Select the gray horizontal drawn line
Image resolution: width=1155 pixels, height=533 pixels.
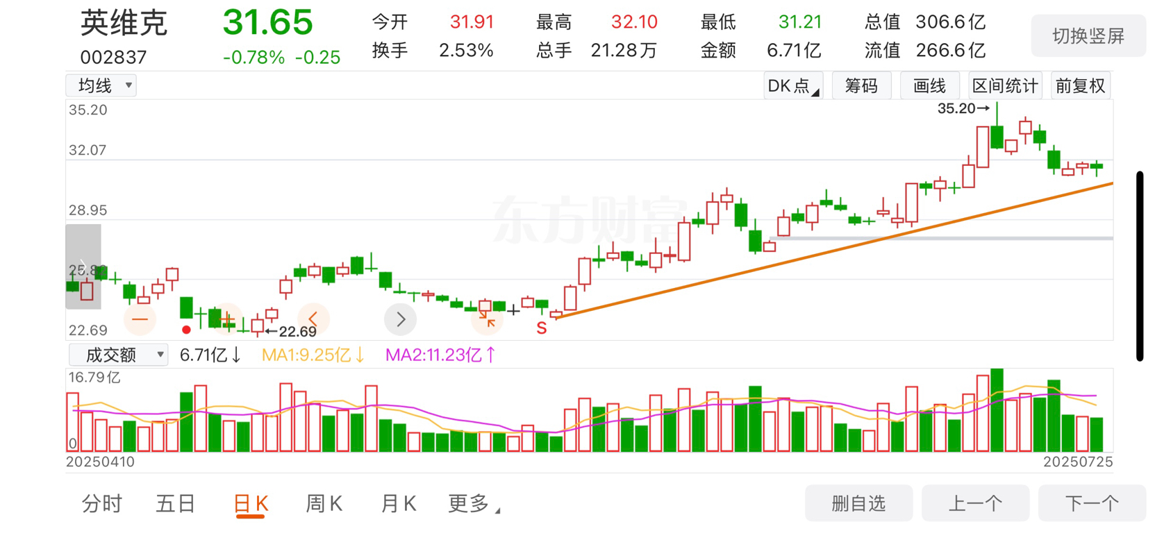(941, 238)
